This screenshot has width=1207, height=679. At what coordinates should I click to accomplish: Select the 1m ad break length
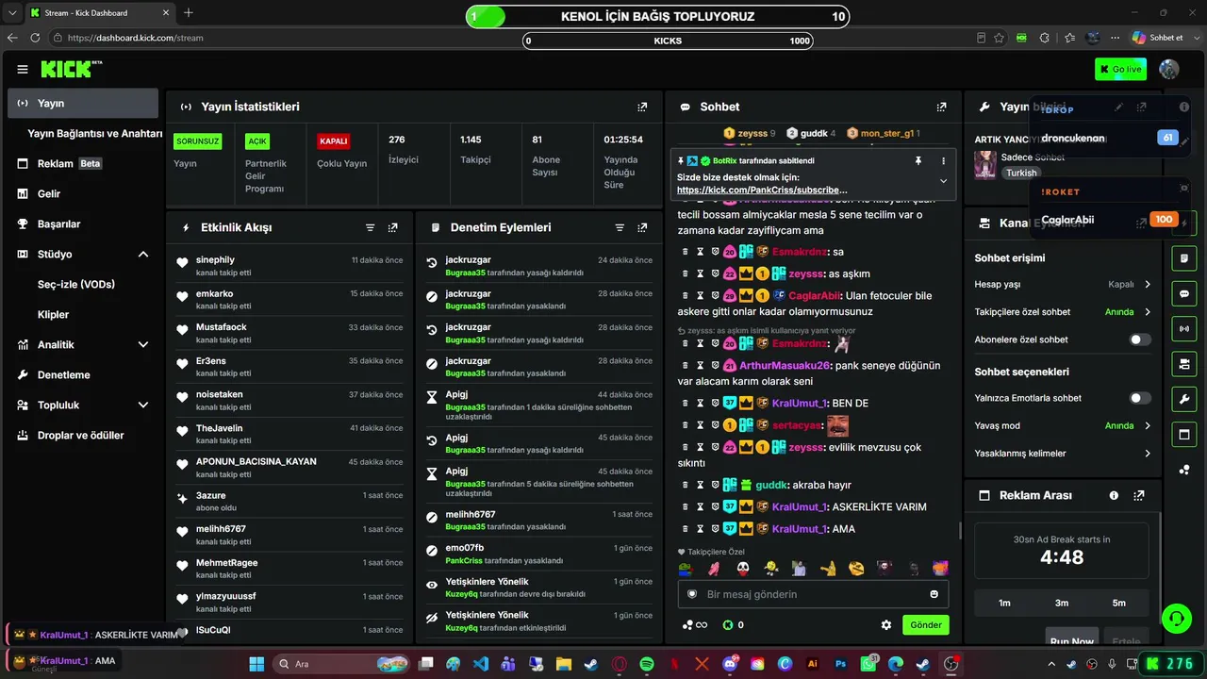(1004, 603)
